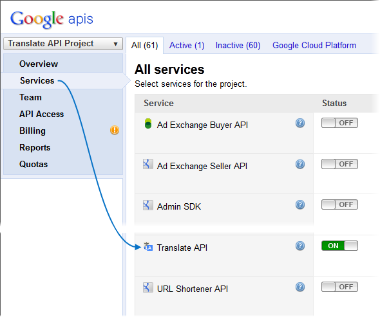Click the All services heading
The height and width of the screenshot is (317, 380).
coord(169,69)
